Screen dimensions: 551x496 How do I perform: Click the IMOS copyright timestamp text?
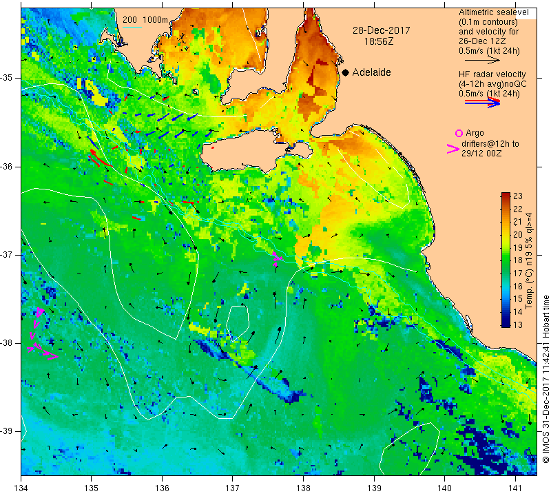(545, 379)
